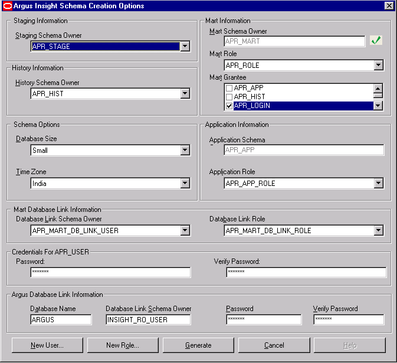Uncheck the APR_LOGIN grantee checkbox

[229, 106]
